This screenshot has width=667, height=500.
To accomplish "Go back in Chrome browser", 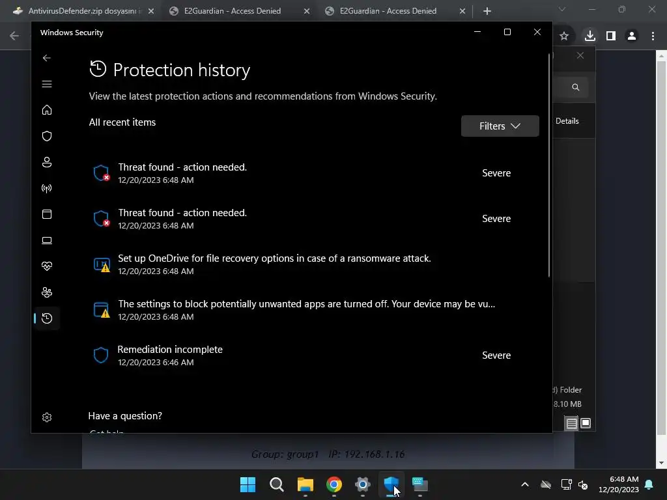I will pyautogui.click(x=14, y=36).
